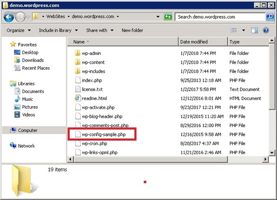Select the wp-links-opml.php file icon
This screenshot has height=200, width=277.
click(x=78, y=152)
